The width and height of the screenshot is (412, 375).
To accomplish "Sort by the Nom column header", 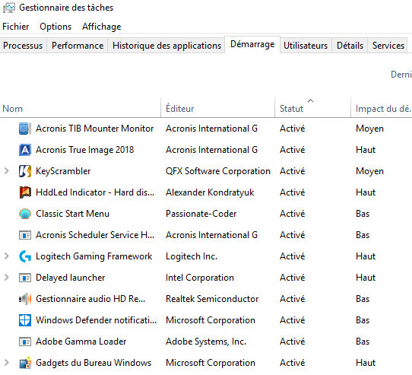I will click(x=80, y=108).
